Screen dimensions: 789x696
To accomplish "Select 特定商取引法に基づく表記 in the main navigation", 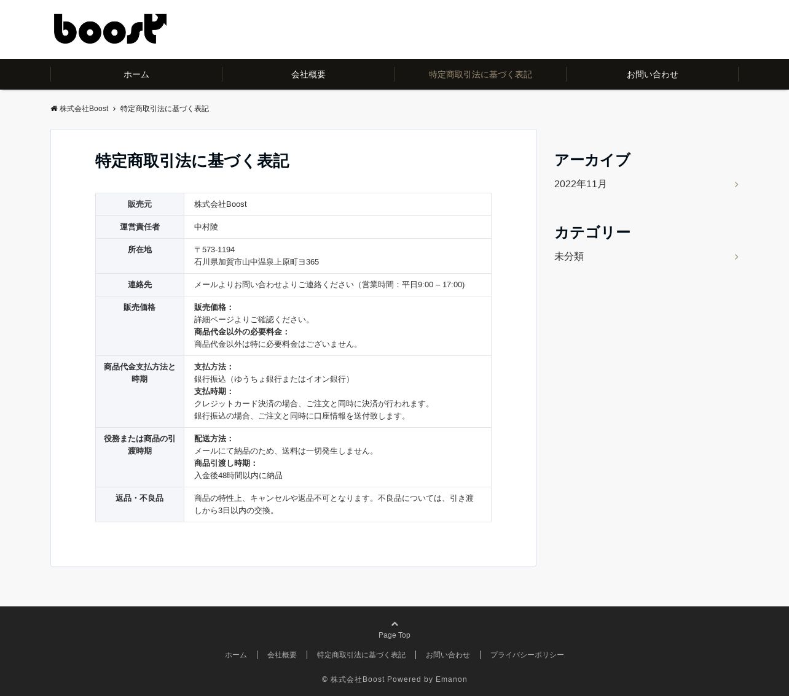I will coord(481,74).
